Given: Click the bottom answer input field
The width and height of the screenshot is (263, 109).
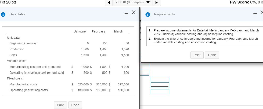Looking at the screenshot, I should [x=160, y=92].
